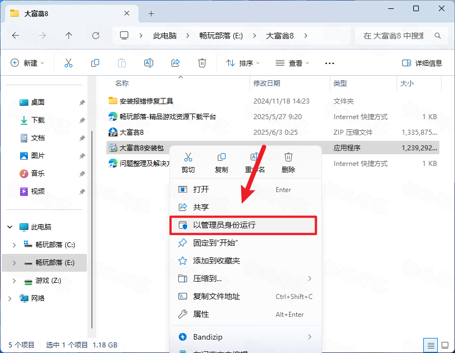Add a new tab with plus button

pyautogui.click(x=151, y=13)
